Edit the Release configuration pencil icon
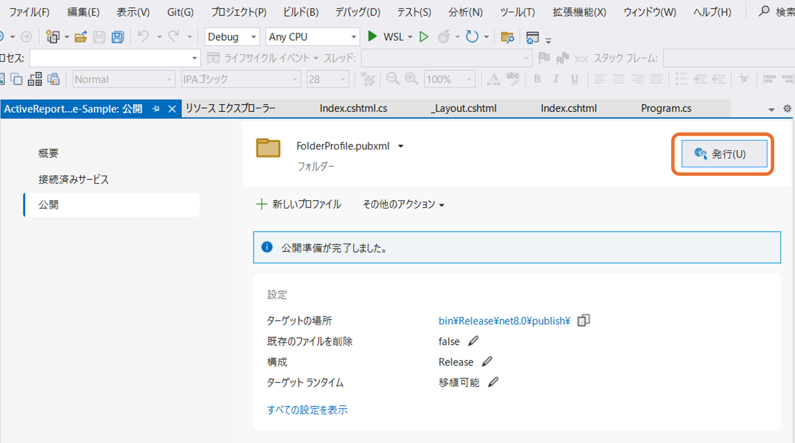 click(x=487, y=362)
